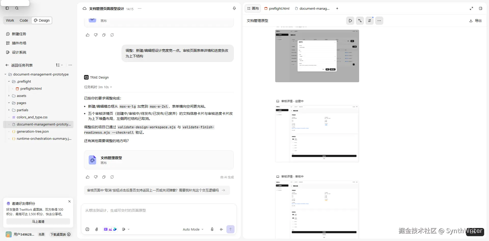Select document-management-prototy... file in tree
This screenshot has height=241, width=489.
(38, 124)
